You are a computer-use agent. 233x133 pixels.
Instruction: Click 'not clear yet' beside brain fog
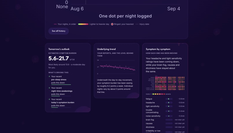click(x=180, y=120)
